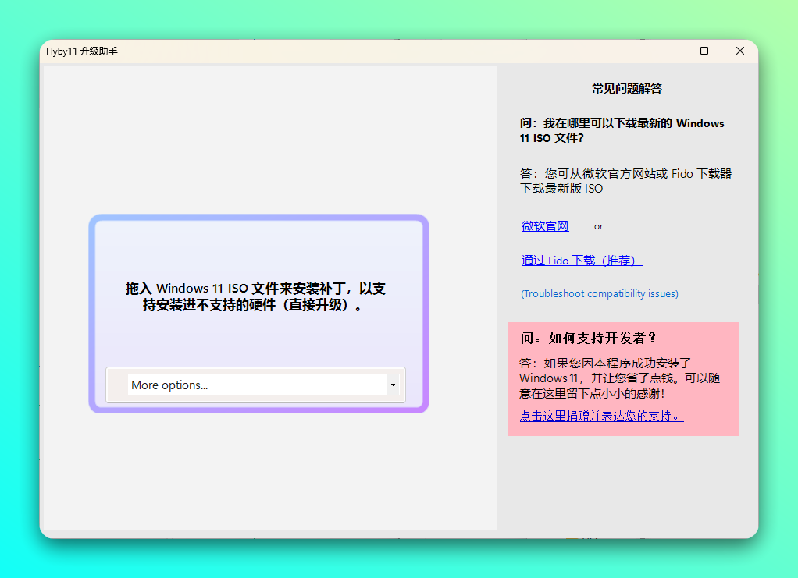
Task: Close the Flyby11 升级助手 window
Action: [739, 51]
